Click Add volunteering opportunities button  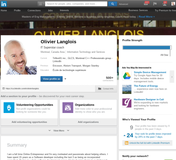29,122
